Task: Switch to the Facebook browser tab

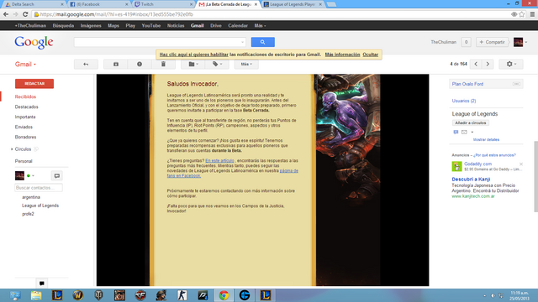Action: (x=98, y=4)
